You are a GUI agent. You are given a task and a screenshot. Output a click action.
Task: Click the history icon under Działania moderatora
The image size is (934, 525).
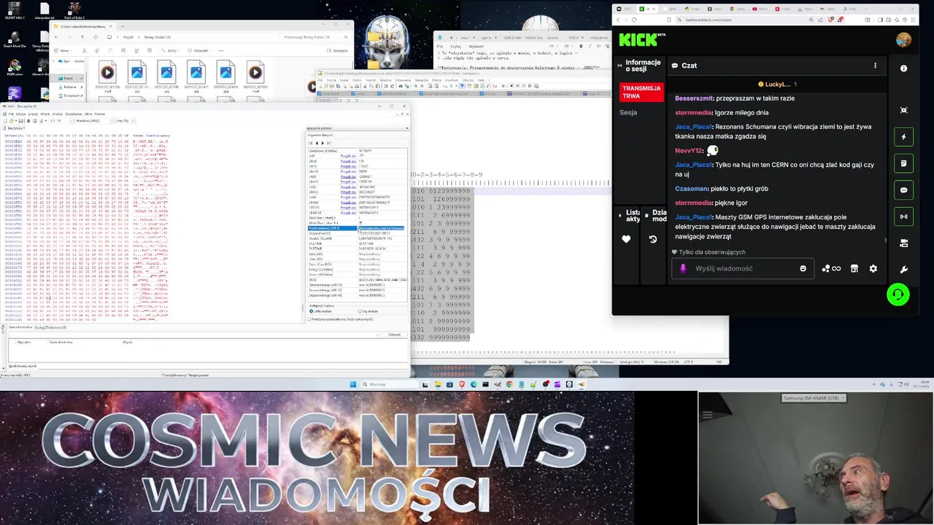coord(652,239)
